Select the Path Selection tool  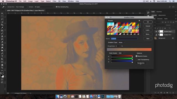(x=2, y=59)
